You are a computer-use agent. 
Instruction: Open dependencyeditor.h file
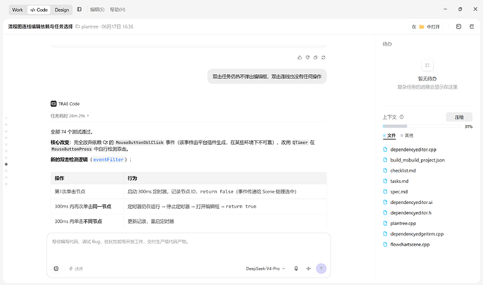pyautogui.click(x=407, y=213)
